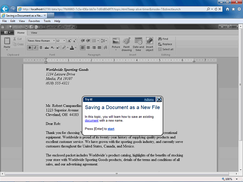Click the decrease indent icon
Screen dimensions: 243x182
pos(83,41)
